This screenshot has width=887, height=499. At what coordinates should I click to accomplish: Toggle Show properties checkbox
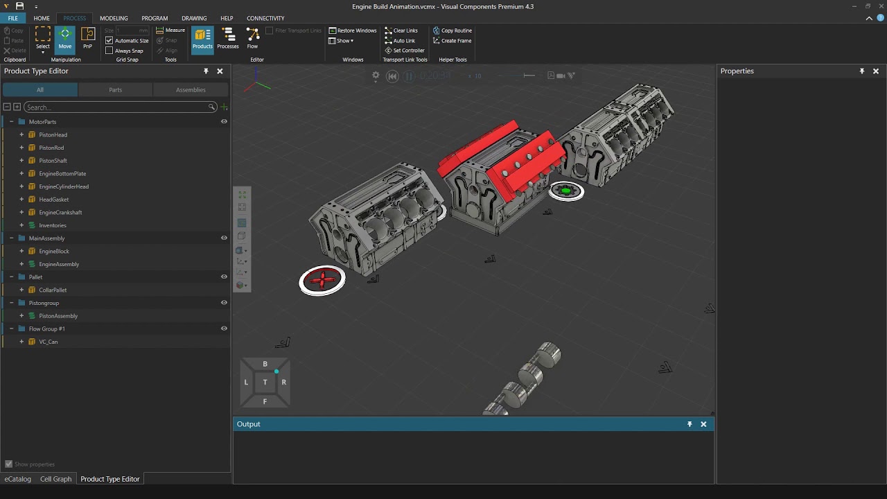click(9, 464)
